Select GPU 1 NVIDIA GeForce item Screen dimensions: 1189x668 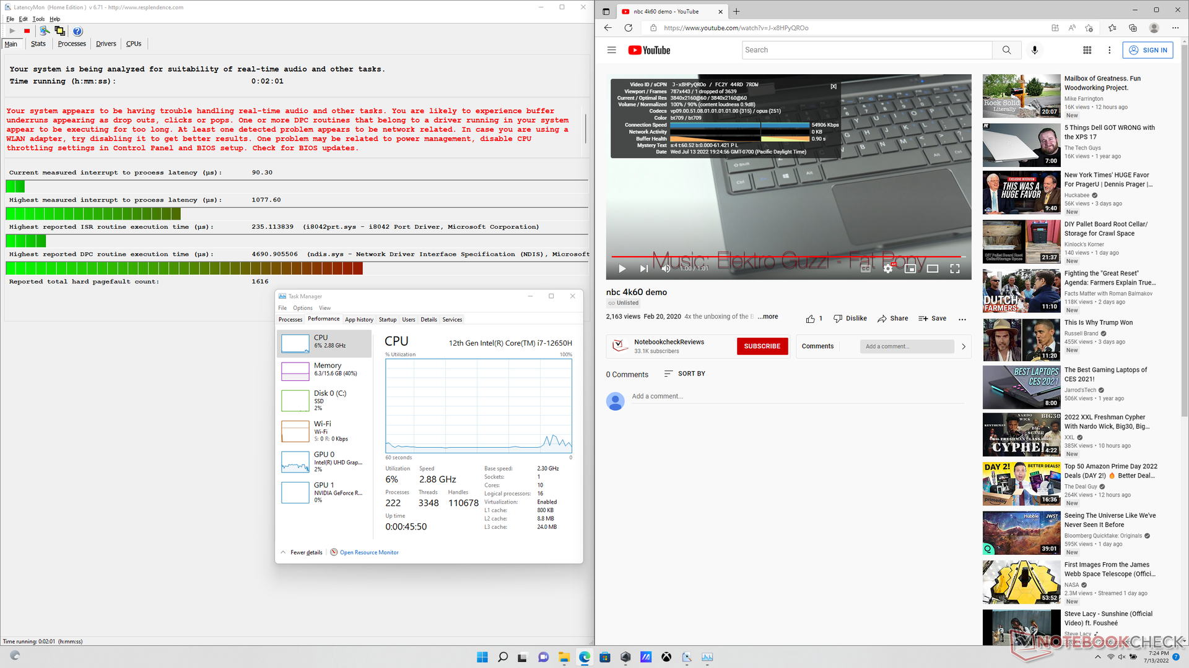click(324, 492)
